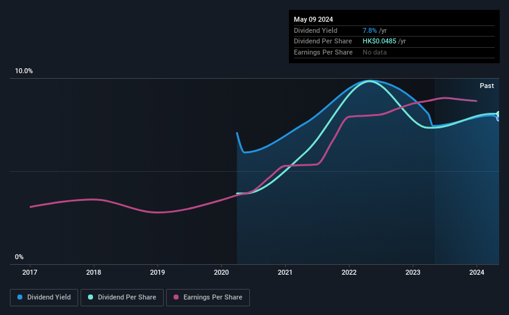
Task: Click the pink Earnings Per Share legend dot
Action: [176, 297]
